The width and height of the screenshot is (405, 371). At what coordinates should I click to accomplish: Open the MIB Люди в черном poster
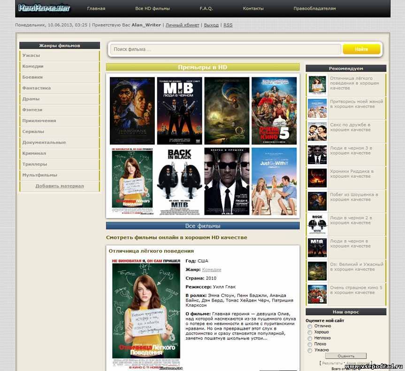180,111
